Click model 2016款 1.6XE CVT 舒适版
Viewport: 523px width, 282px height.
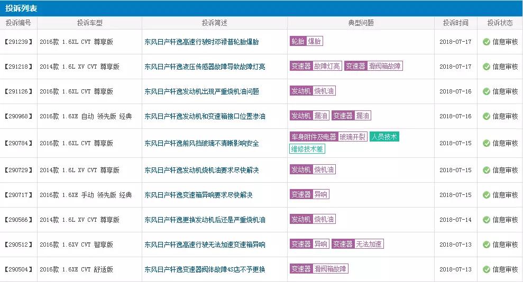tap(76, 269)
